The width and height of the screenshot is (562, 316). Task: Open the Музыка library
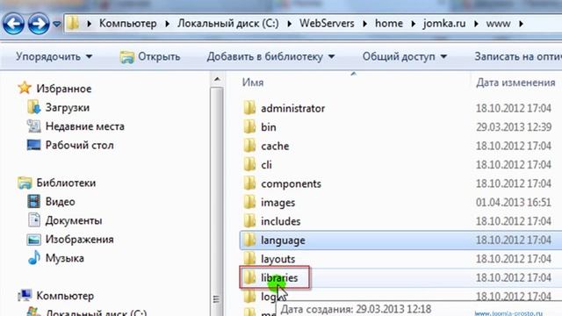[x=64, y=258]
